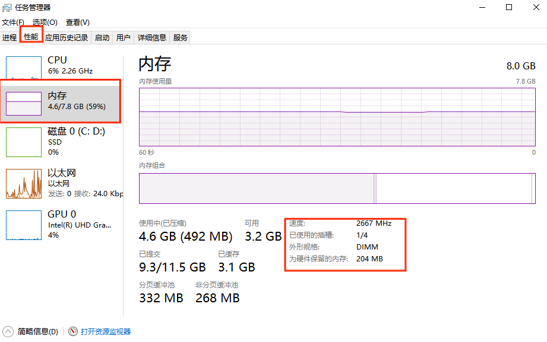Select the 以太网 Ethernet graph thumbnail
The width and height of the screenshot is (547, 342).
[24, 184]
